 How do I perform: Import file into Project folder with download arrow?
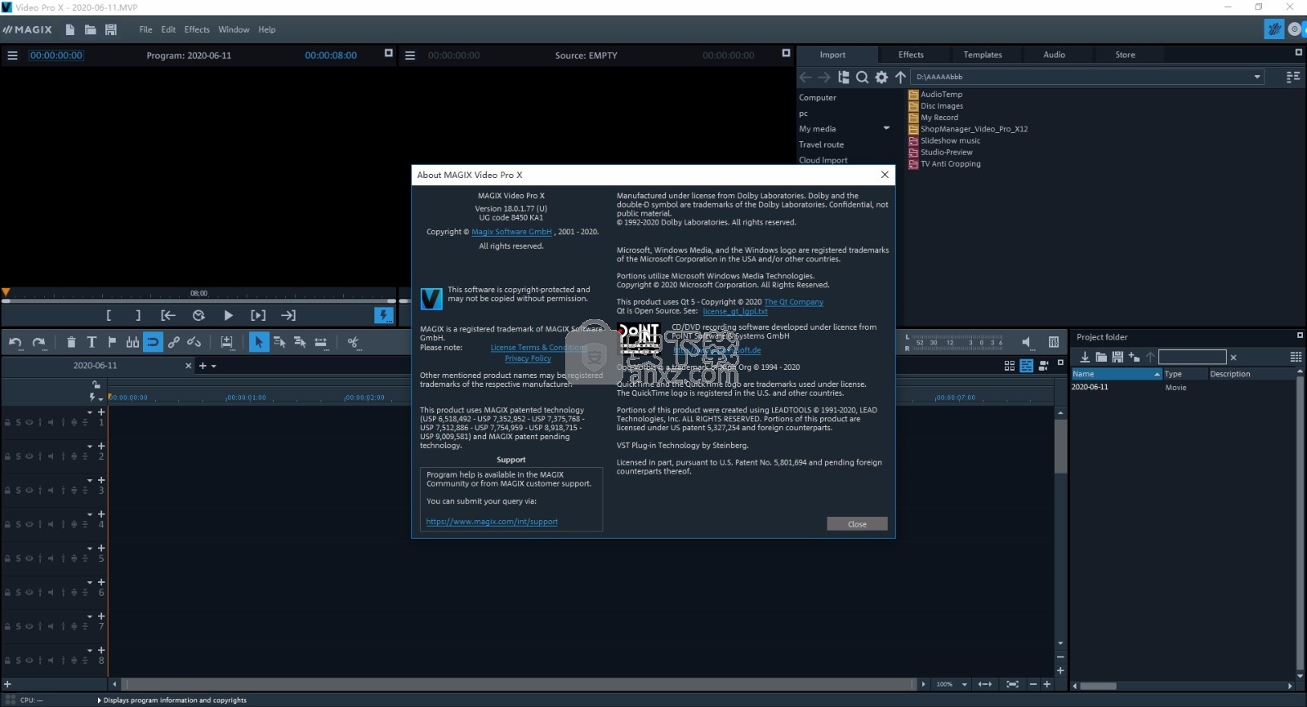(x=1085, y=357)
